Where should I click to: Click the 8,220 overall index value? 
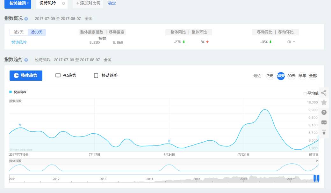click(95, 42)
